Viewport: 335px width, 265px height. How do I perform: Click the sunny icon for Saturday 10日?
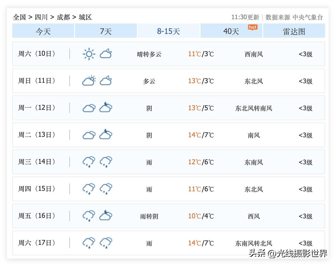click(89, 54)
